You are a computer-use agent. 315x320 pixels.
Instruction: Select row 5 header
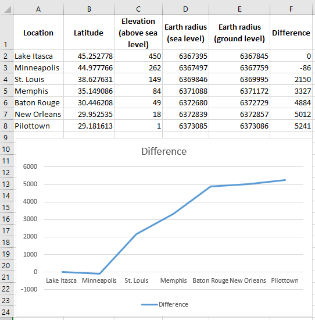pos(6,91)
